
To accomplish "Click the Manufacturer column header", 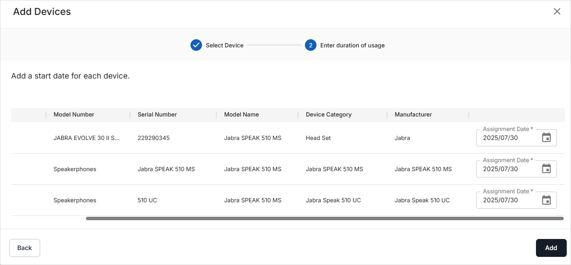I will (413, 114).
